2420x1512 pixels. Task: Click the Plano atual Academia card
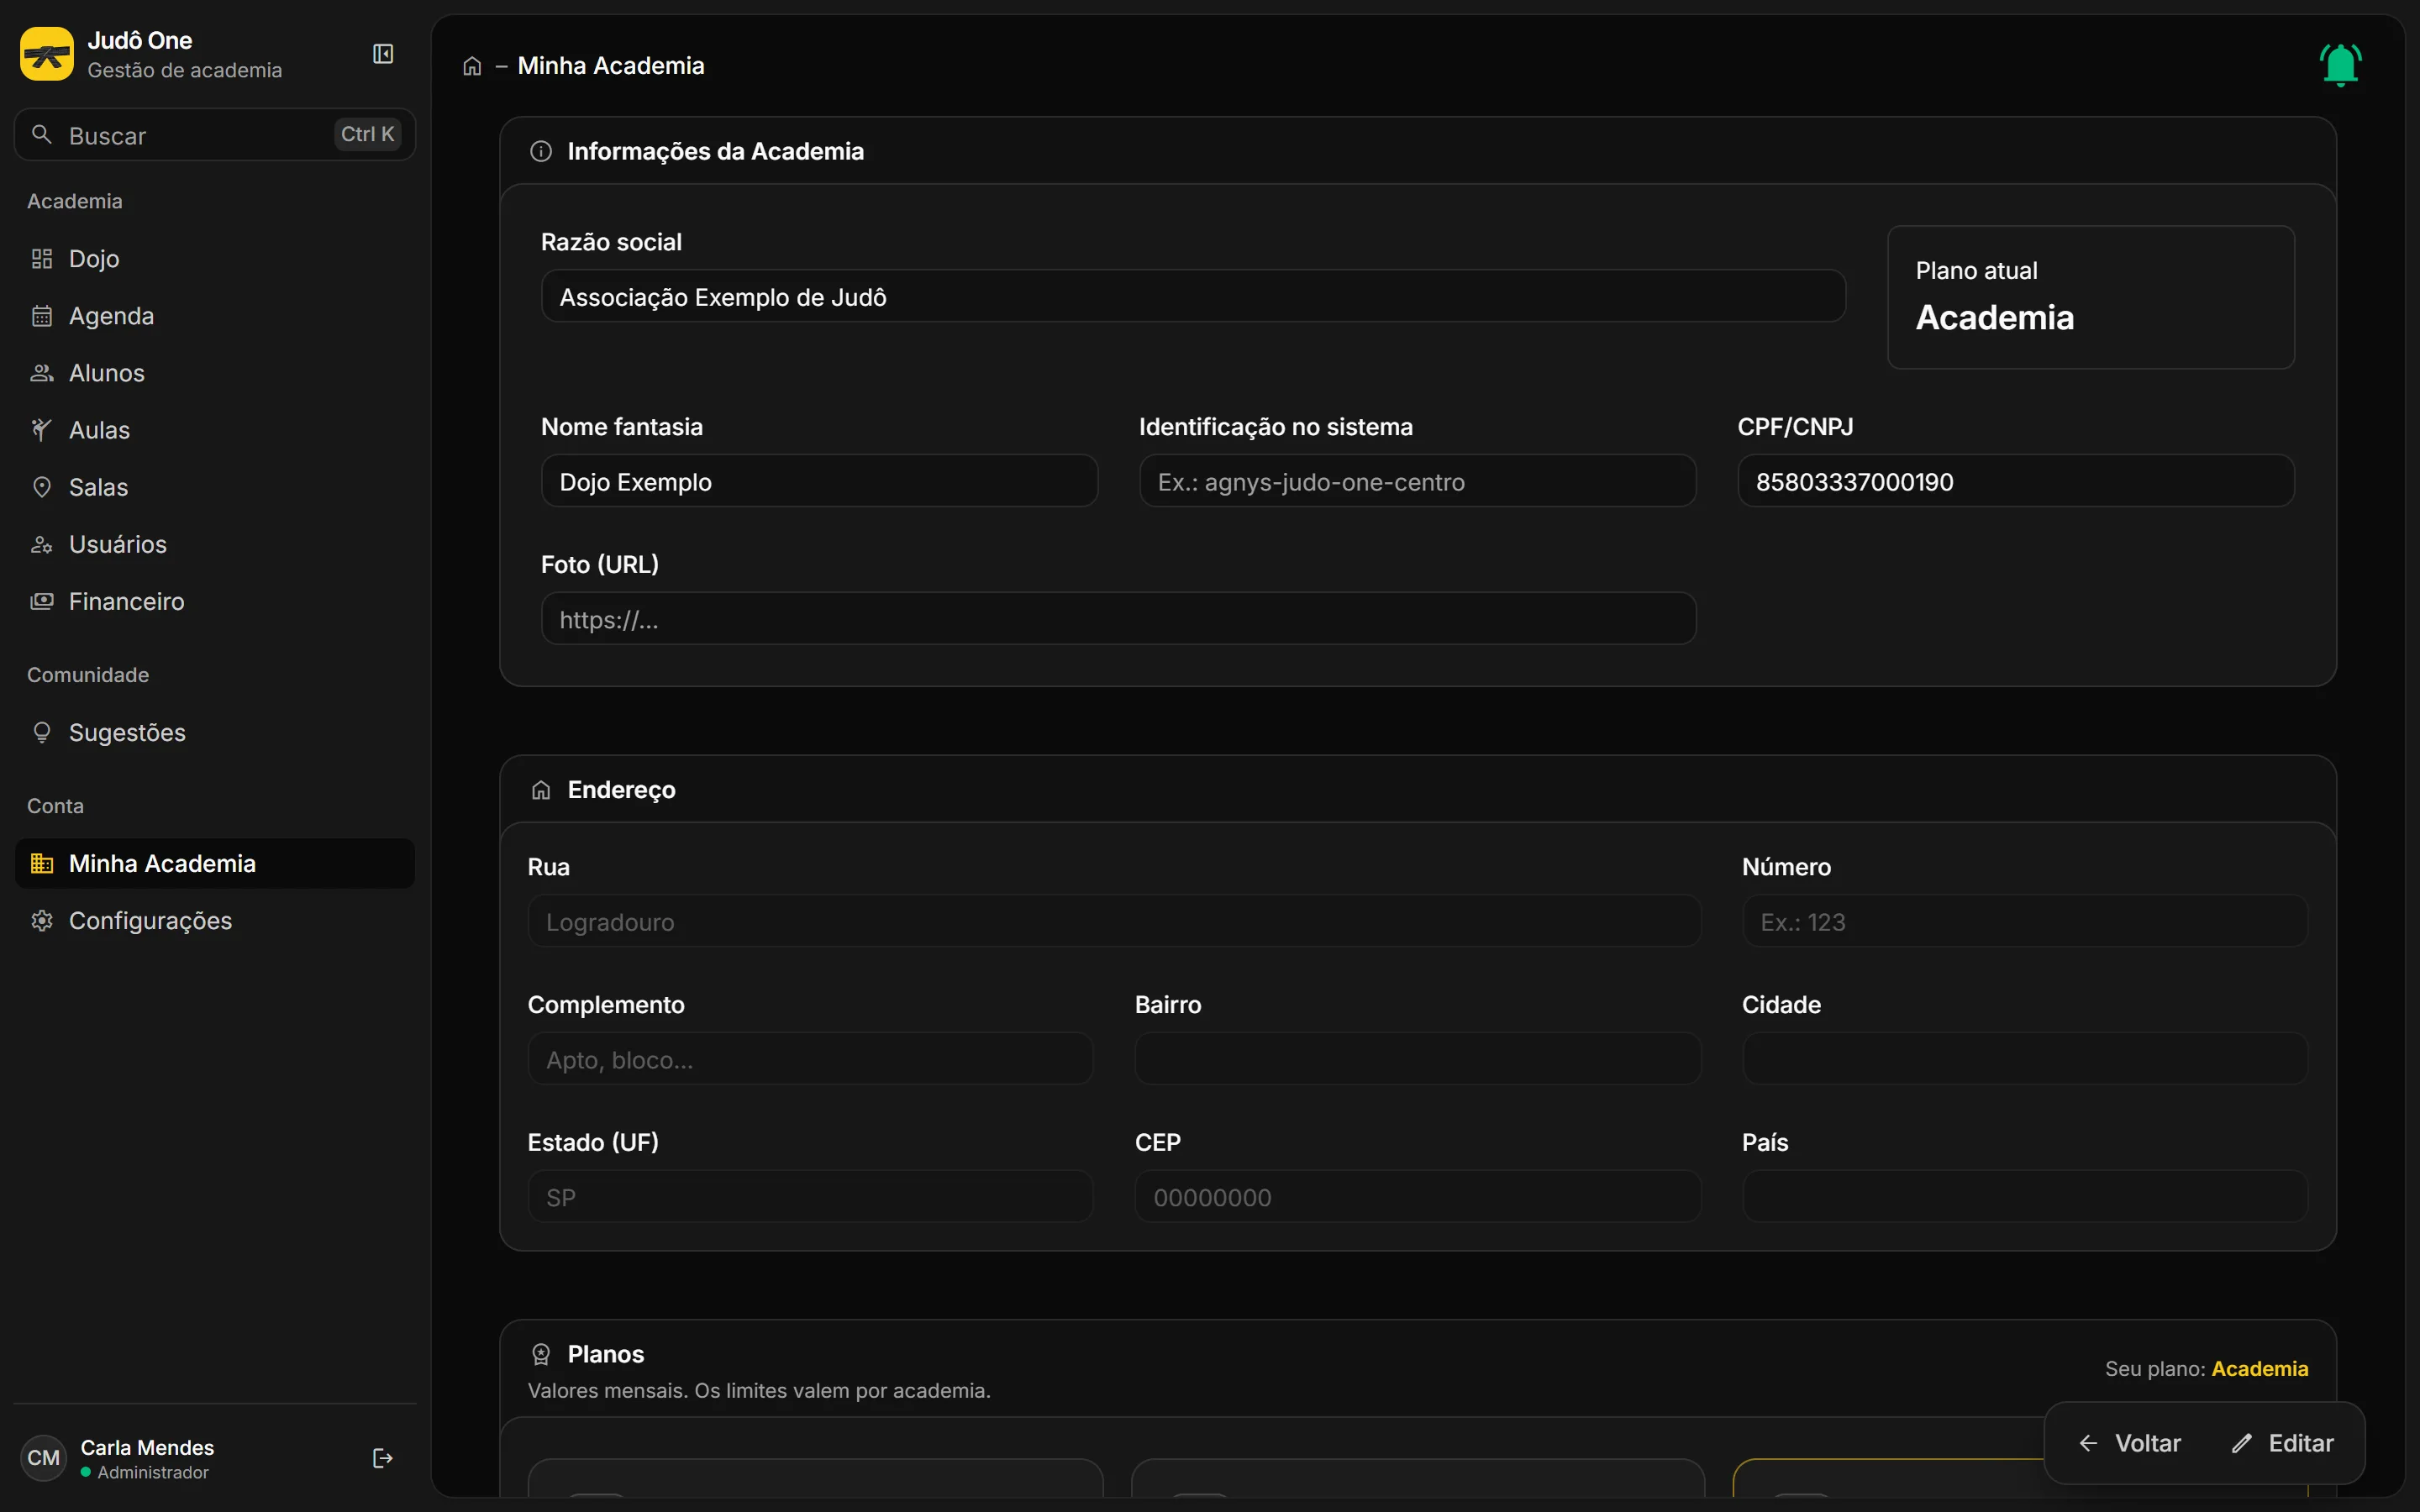click(x=2090, y=297)
